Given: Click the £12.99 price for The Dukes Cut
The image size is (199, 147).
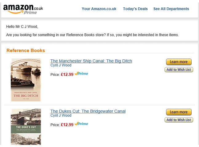Looking at the screenshot, I should [x=67, y=124].
